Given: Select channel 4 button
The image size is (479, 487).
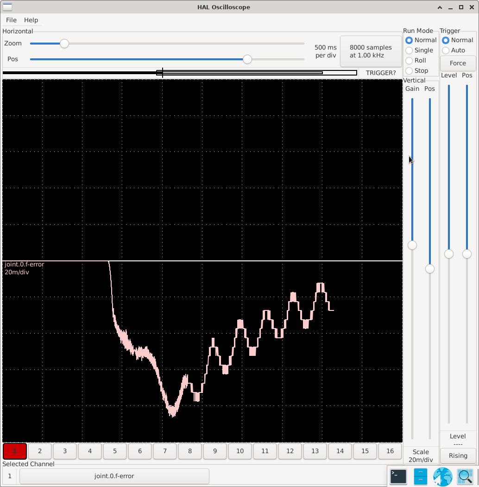Looking at the screenshot, I should (90, 451).
